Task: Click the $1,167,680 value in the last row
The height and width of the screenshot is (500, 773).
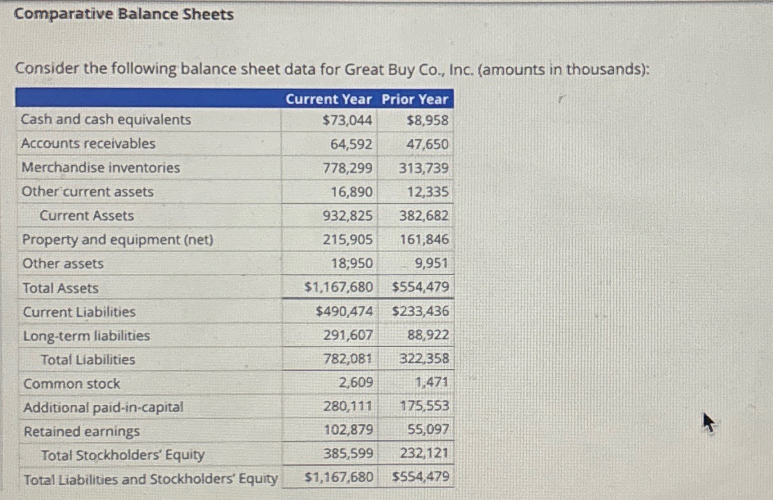Action: coord(339,478)
